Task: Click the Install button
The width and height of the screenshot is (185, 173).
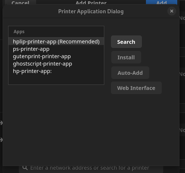Action: [126, 57]
